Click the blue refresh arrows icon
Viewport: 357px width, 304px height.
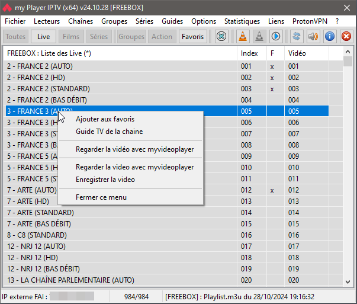[x=297, y=37]
